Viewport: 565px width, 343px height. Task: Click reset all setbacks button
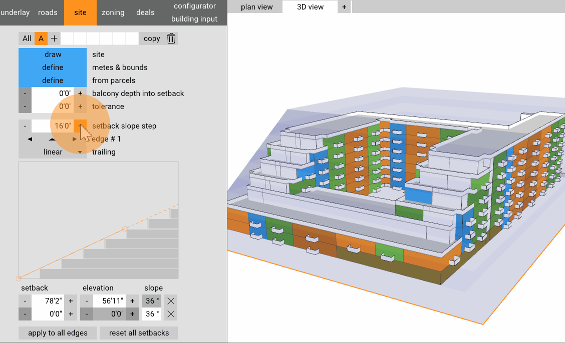(139, 333)
